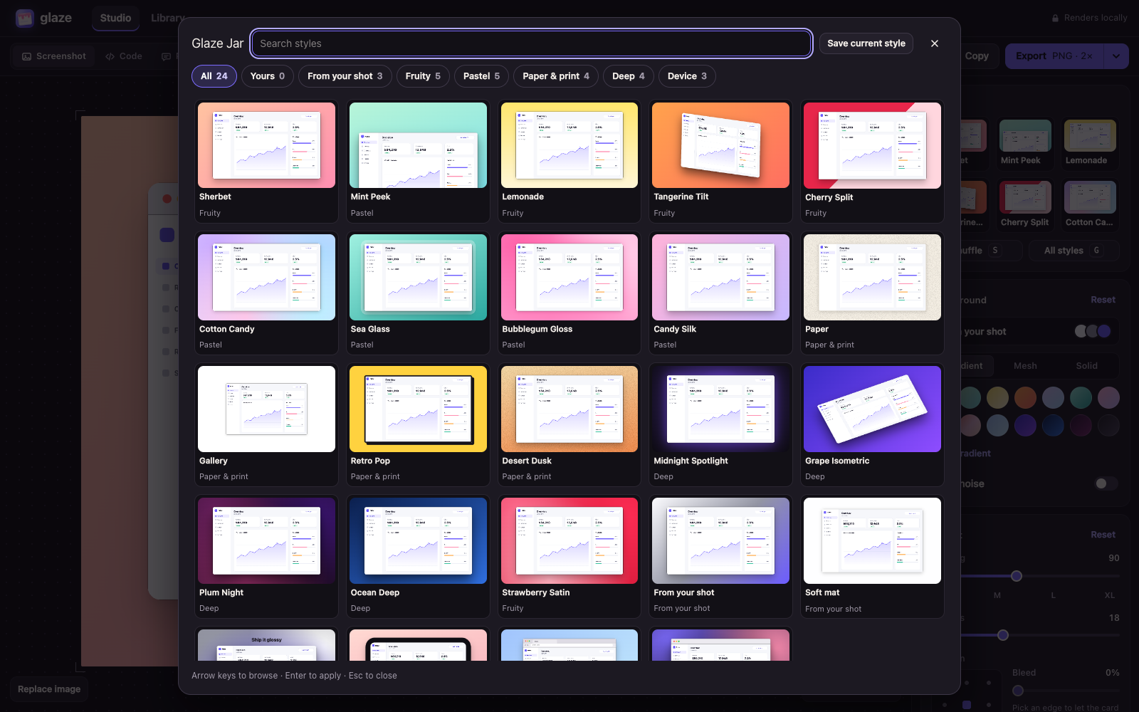Click the Copy button

977,56
